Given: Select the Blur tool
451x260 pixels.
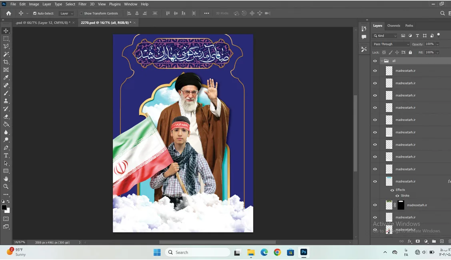Looking at the screenshot, I should pyautogui.click(x=6, y=132).
